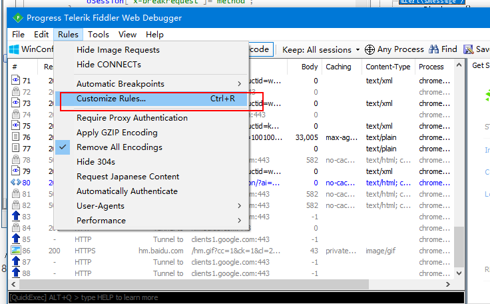The image size is (490, 304).
Task: Uncheck Remove All Encodings rule
Action: point(152,147)
